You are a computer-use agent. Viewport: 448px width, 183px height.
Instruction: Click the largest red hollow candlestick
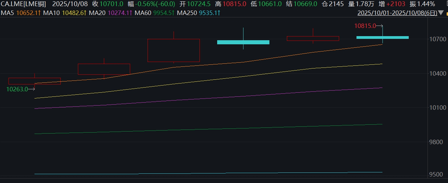[173, 50]
